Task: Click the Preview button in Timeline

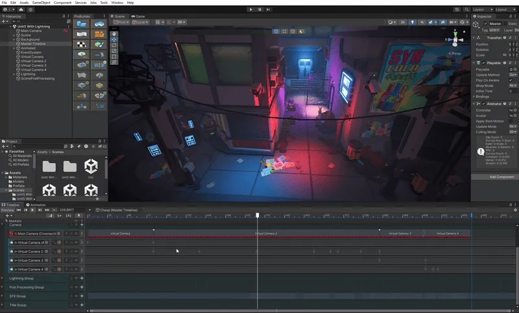Action: [x=7, y=210]
